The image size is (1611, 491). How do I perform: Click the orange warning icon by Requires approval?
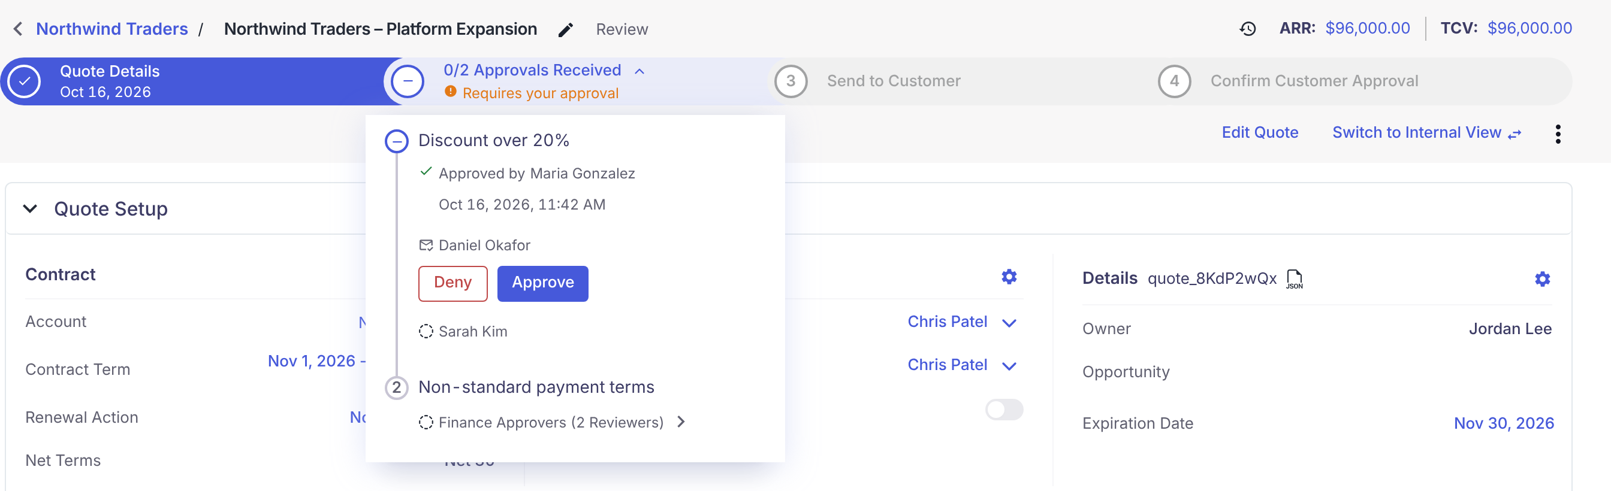coord(450,92)
